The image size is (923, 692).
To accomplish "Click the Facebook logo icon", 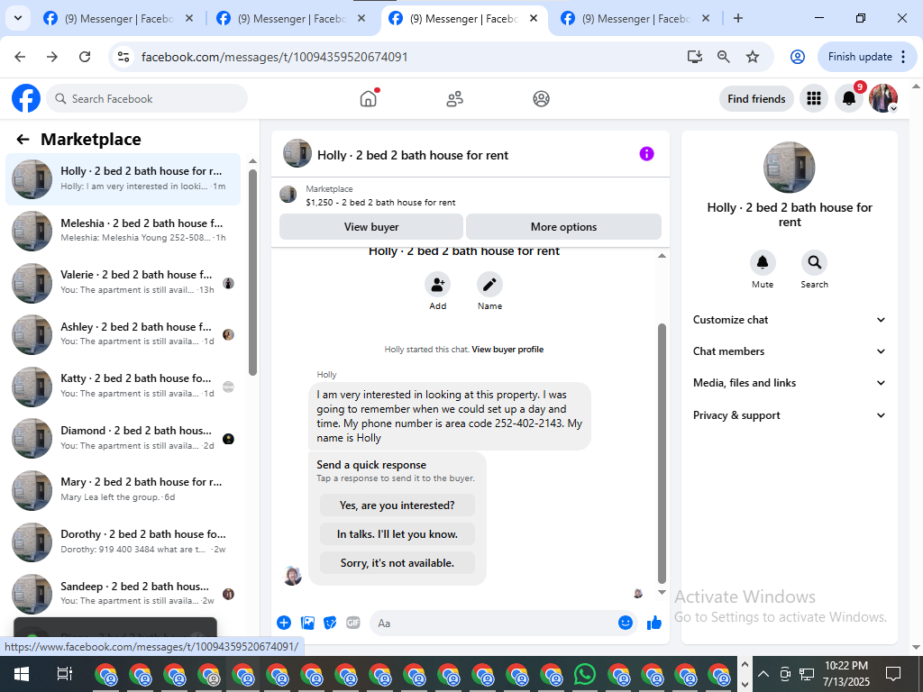I will [26, 98].
